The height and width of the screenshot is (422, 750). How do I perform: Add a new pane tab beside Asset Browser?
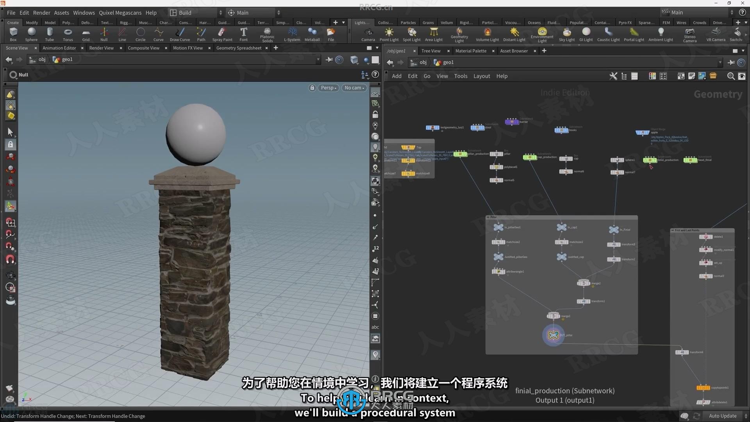tap(544, 51)
